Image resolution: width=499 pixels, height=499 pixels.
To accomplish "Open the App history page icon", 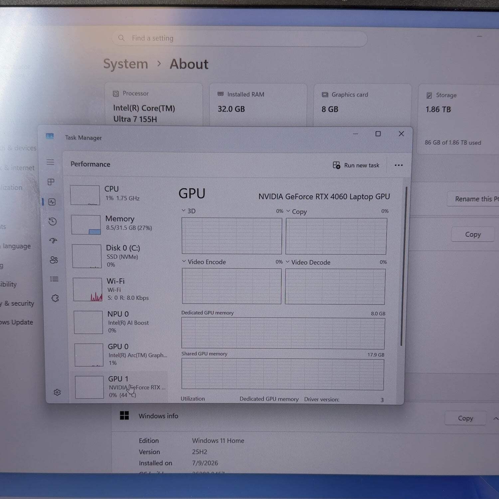I will pyautogui.click(x=53, y=222).
